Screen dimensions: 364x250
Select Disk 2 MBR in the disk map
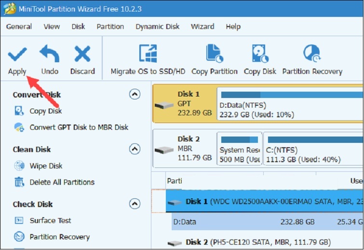(x=183, y=148)
